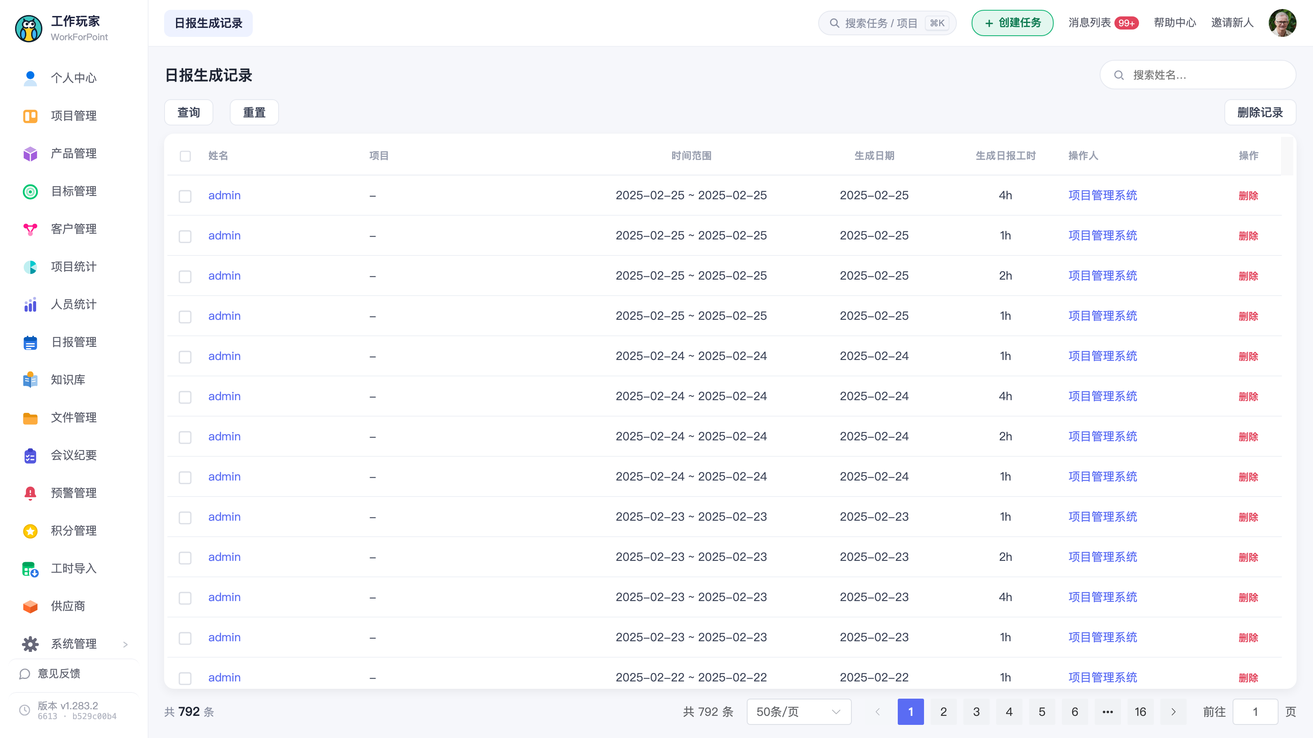The image size is (1313, 738).
Task: Toggle the select-all checkbox in table header
Action: click(x=185, y=156)
